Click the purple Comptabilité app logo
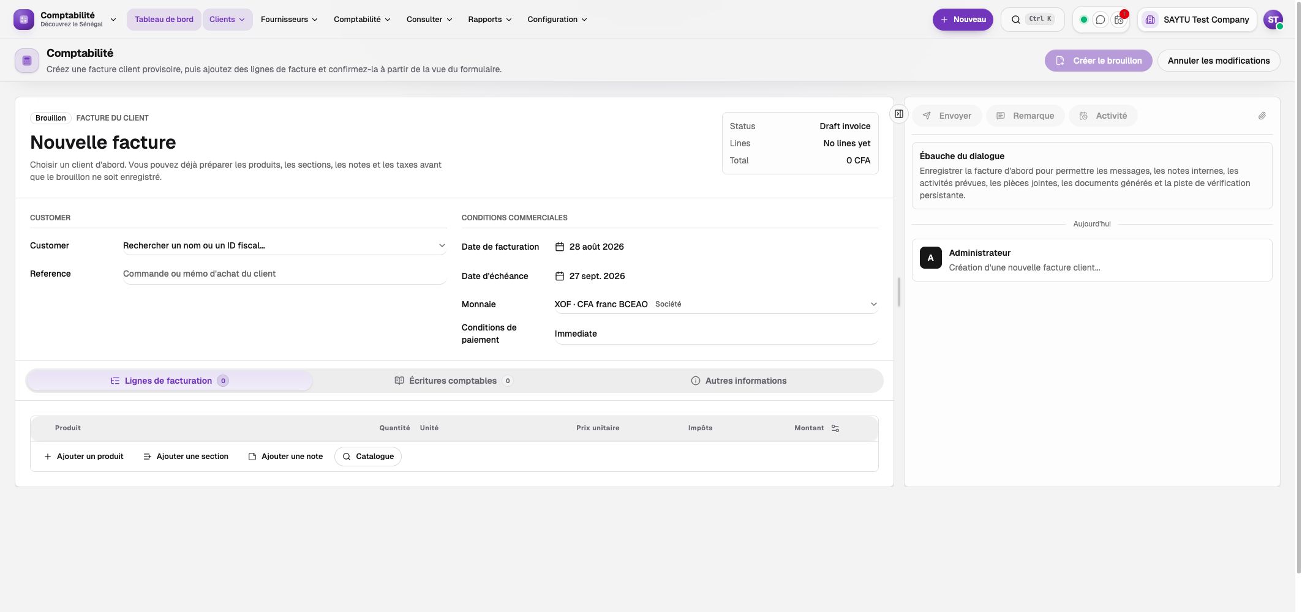The height and width of the screenshot is (612, 1302). [24, 20]
